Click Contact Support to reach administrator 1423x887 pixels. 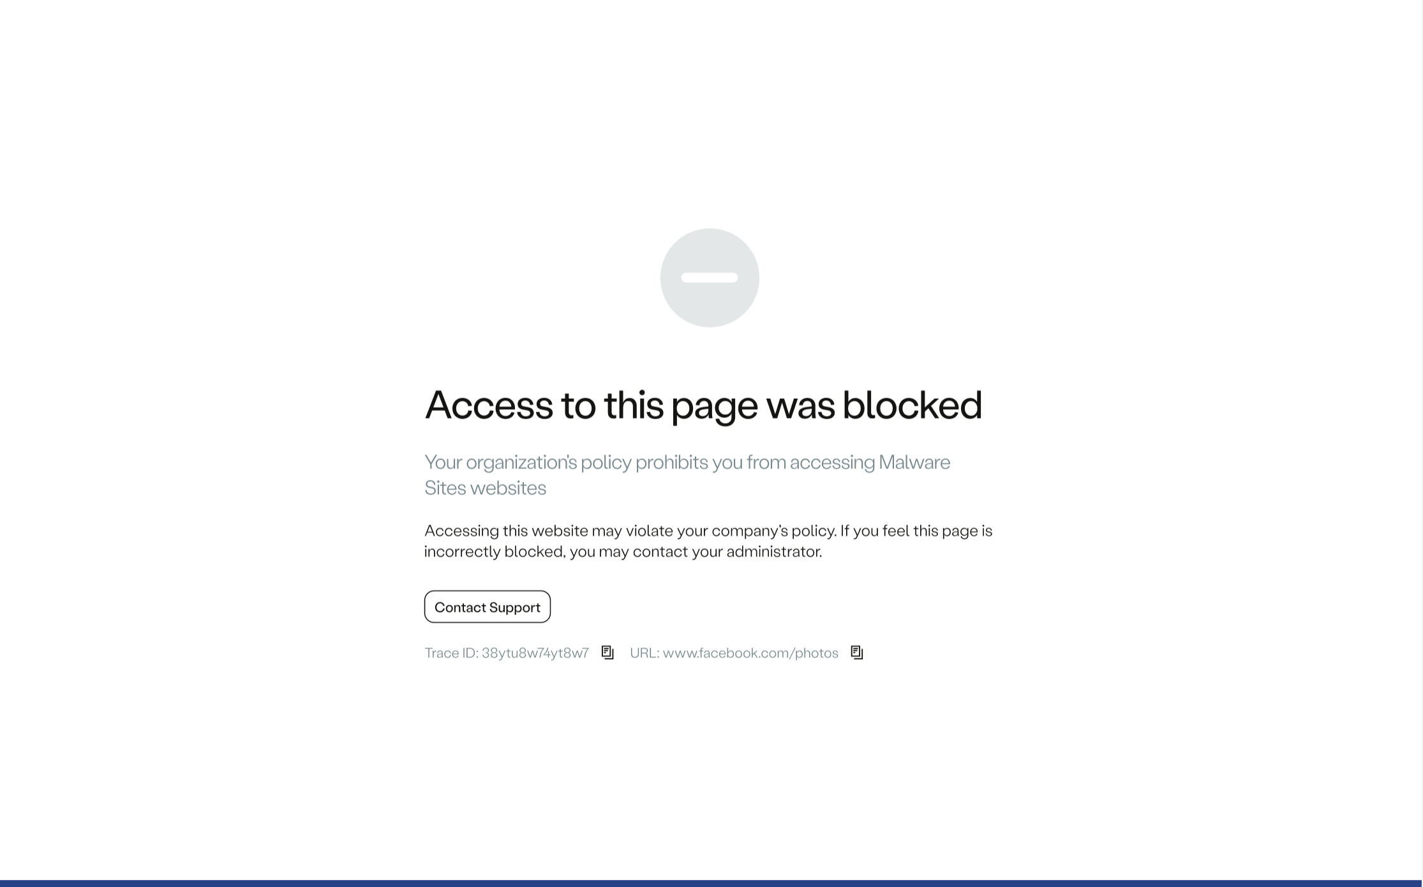click(x=488, y=606)
